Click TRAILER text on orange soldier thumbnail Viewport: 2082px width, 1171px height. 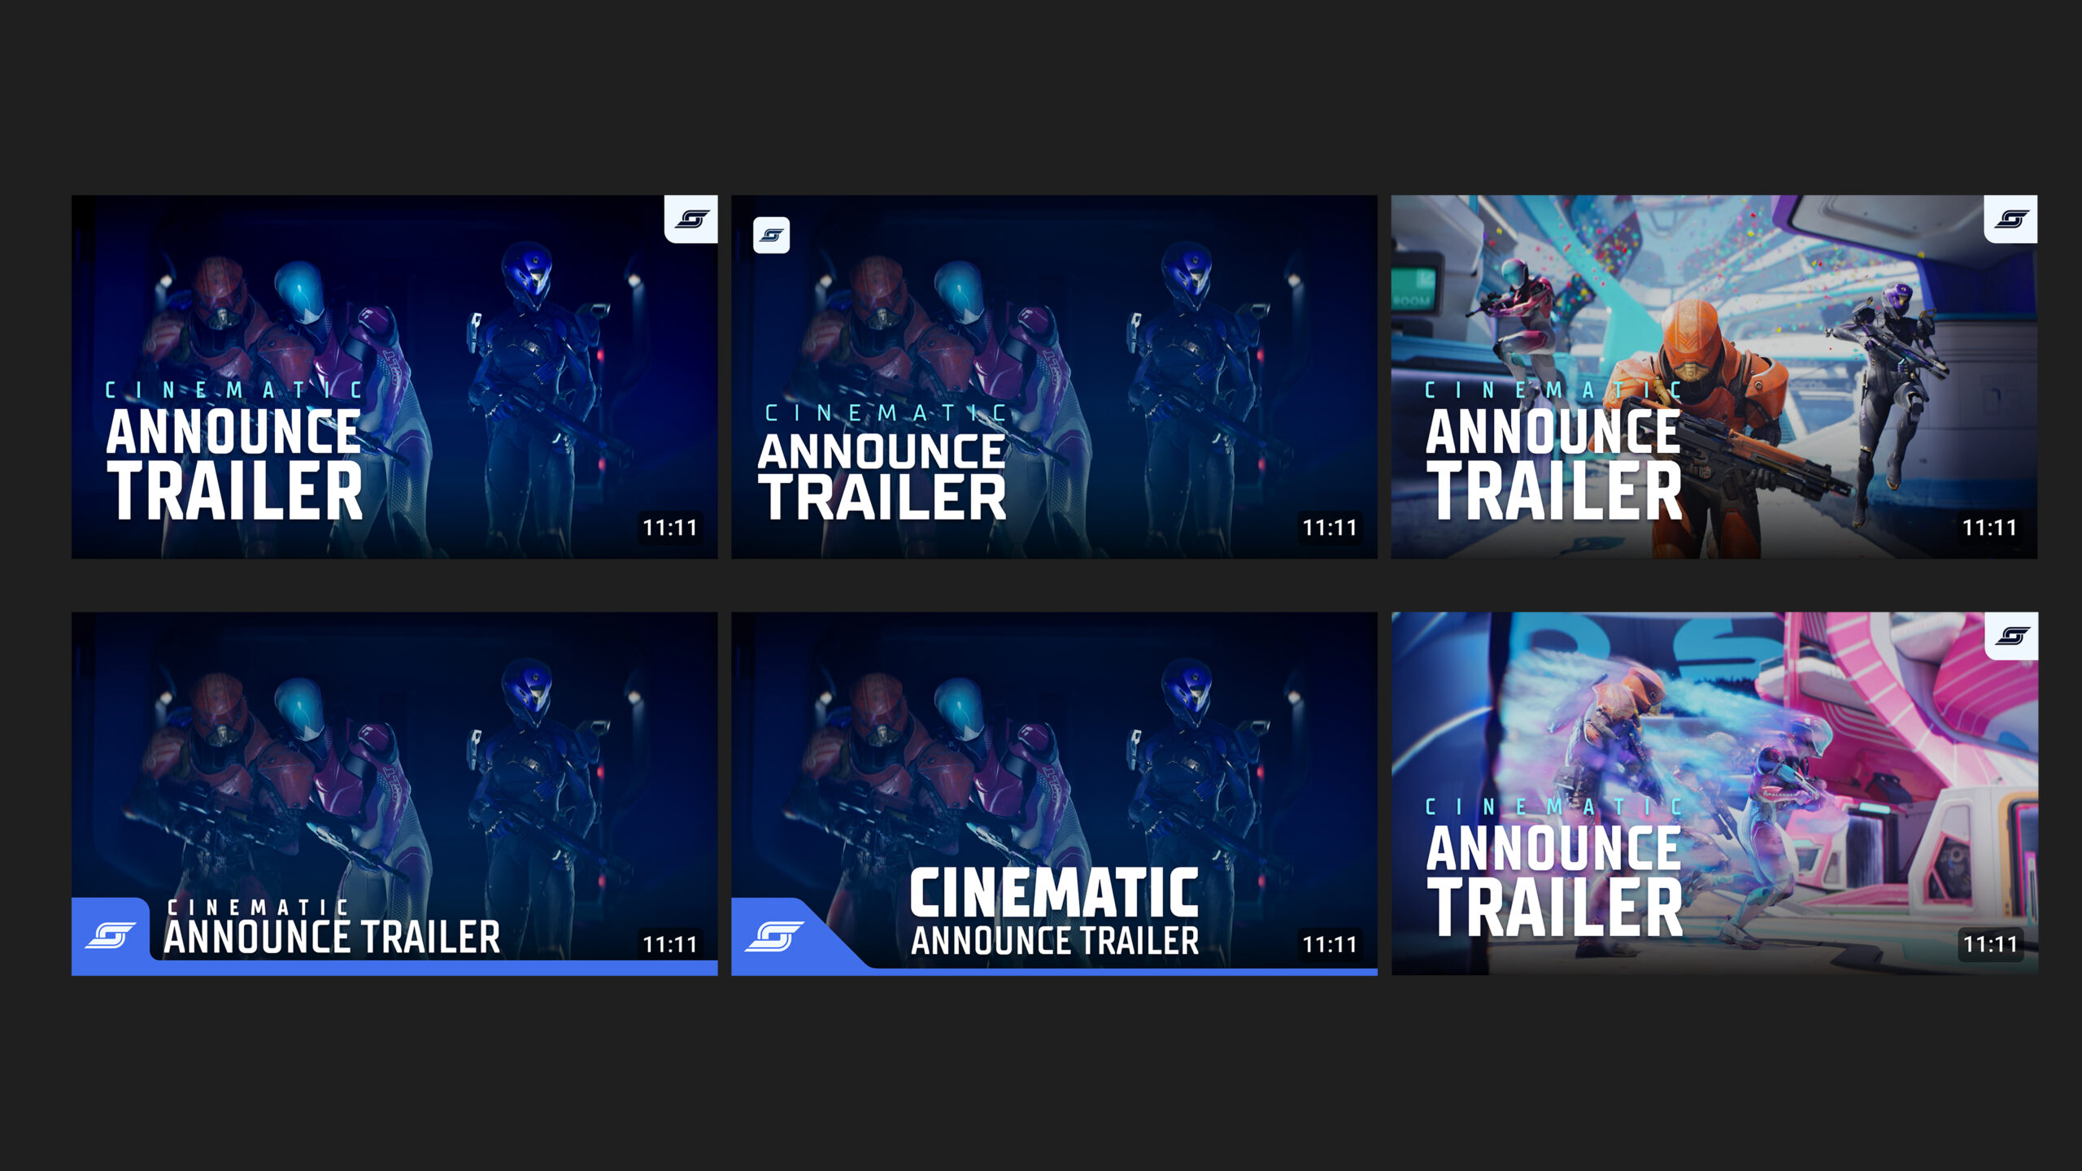coord(1553,492)
